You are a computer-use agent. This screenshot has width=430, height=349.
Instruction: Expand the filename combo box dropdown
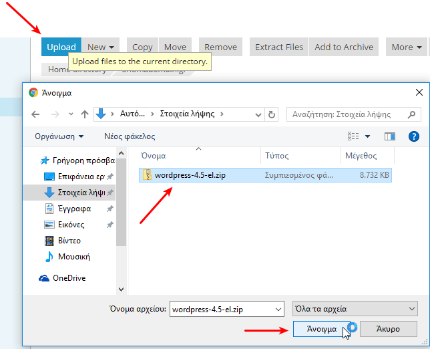[x=278, y=309]
